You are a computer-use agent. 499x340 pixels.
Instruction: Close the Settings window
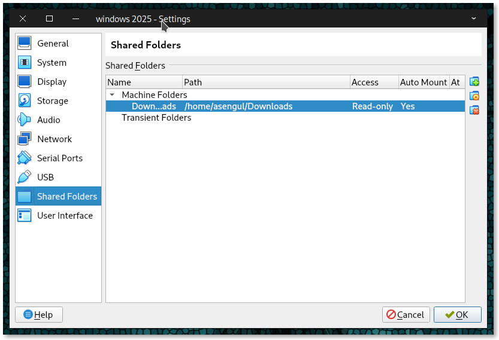pyautogui.click(x=23, y=19)
